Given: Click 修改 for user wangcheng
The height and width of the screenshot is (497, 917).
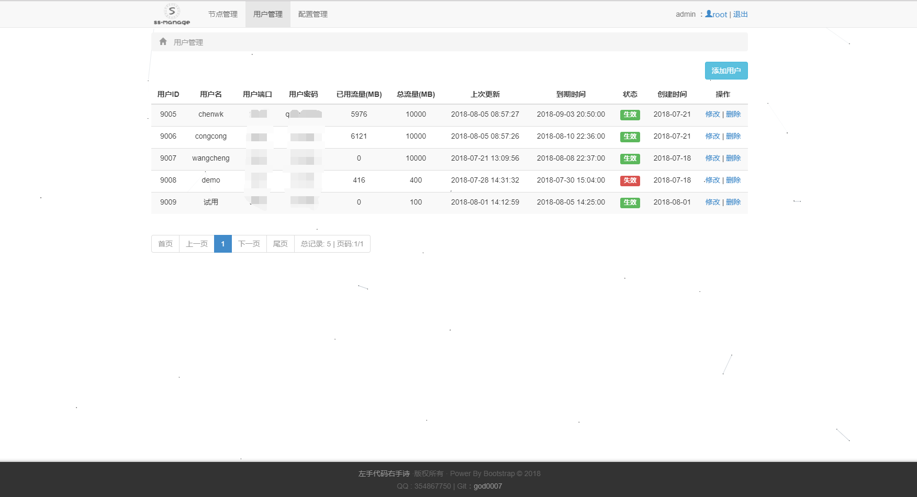Looking at the screenshot, I should (712, 158).
